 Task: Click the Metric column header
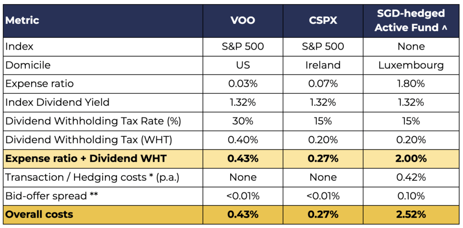coord(23,20)
